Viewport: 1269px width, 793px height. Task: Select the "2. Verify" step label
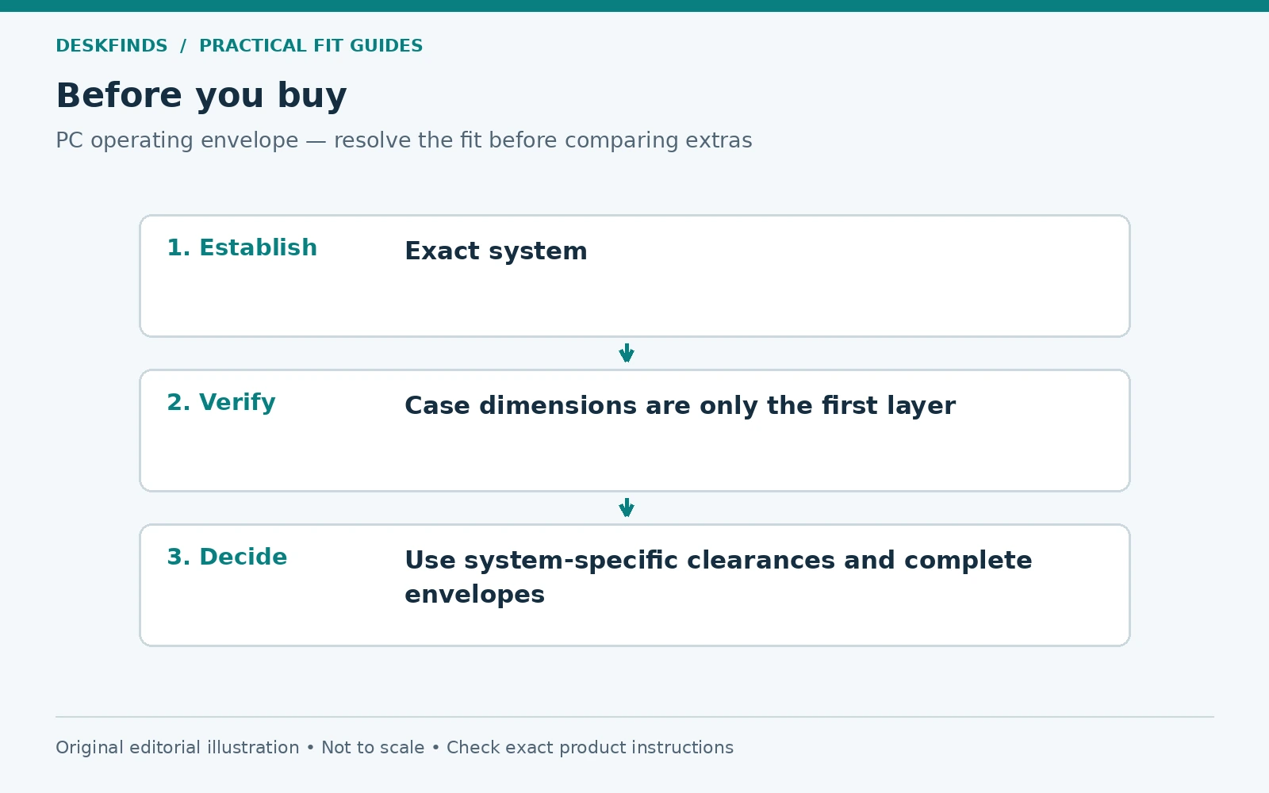coord(221,402)
